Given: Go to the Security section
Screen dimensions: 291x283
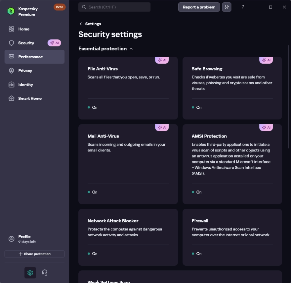Looking at the screenshot, I should pos(34,43).
